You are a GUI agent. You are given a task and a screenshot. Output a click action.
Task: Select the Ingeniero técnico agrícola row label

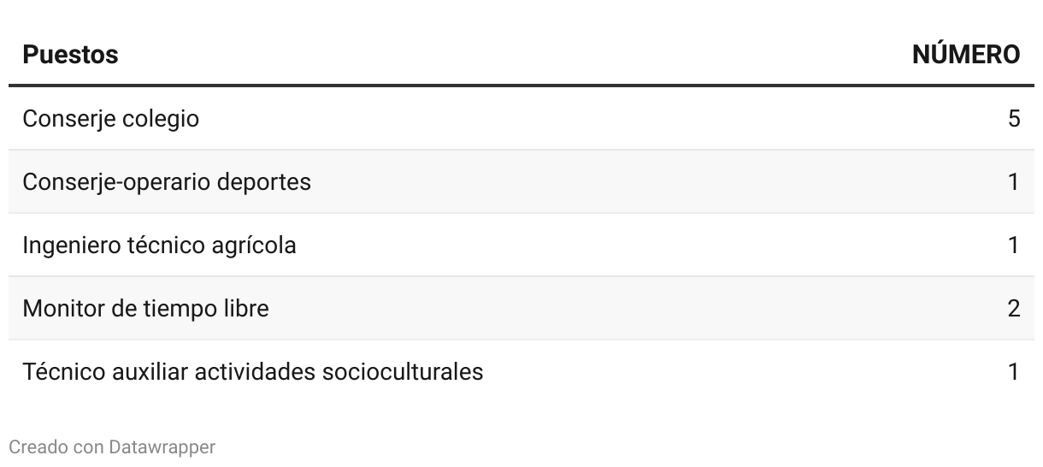[159, 245]
